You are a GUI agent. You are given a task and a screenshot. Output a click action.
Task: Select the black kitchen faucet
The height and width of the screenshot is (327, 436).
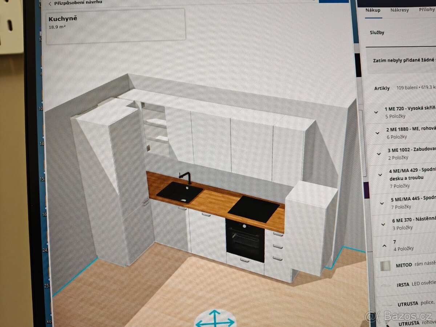point(186,177)
